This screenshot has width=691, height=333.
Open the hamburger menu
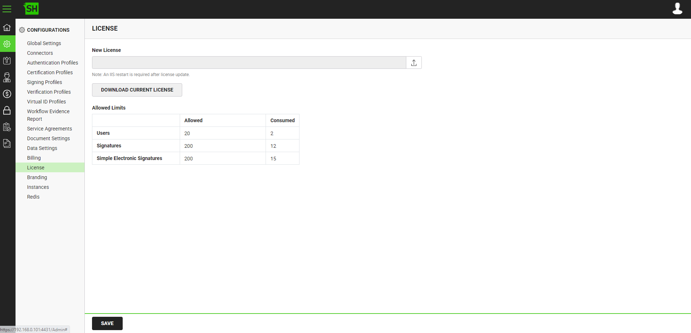(x=7, y=9)
